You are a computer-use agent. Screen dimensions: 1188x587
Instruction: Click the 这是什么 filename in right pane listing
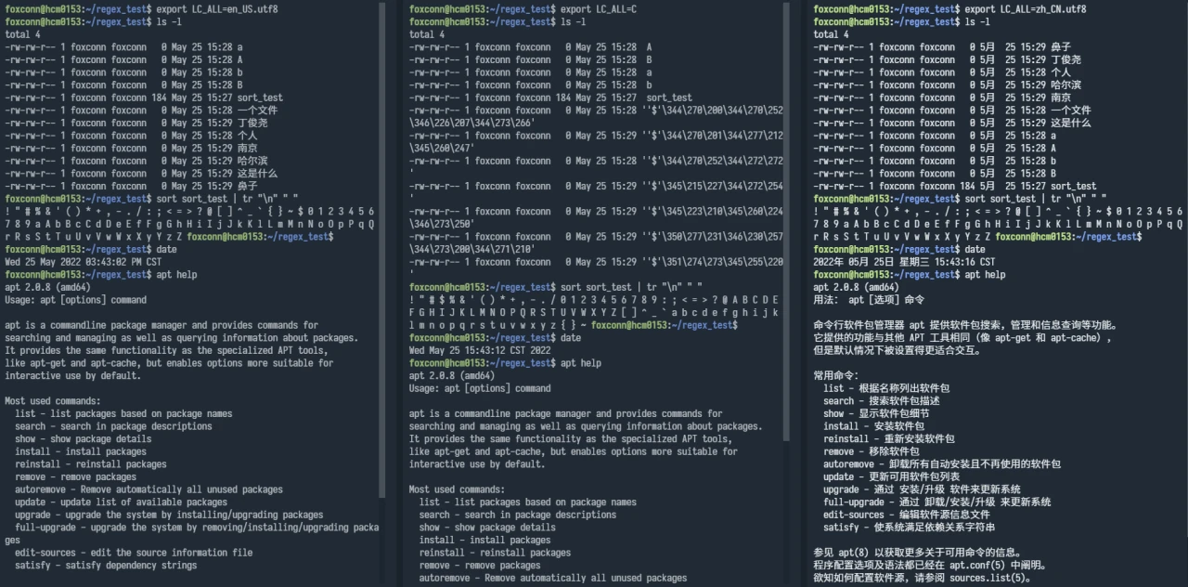[x=1070, y=123]
